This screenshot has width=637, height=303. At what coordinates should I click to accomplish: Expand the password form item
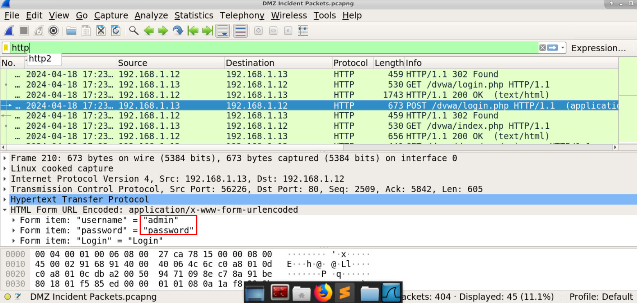(x=14, y=231)
